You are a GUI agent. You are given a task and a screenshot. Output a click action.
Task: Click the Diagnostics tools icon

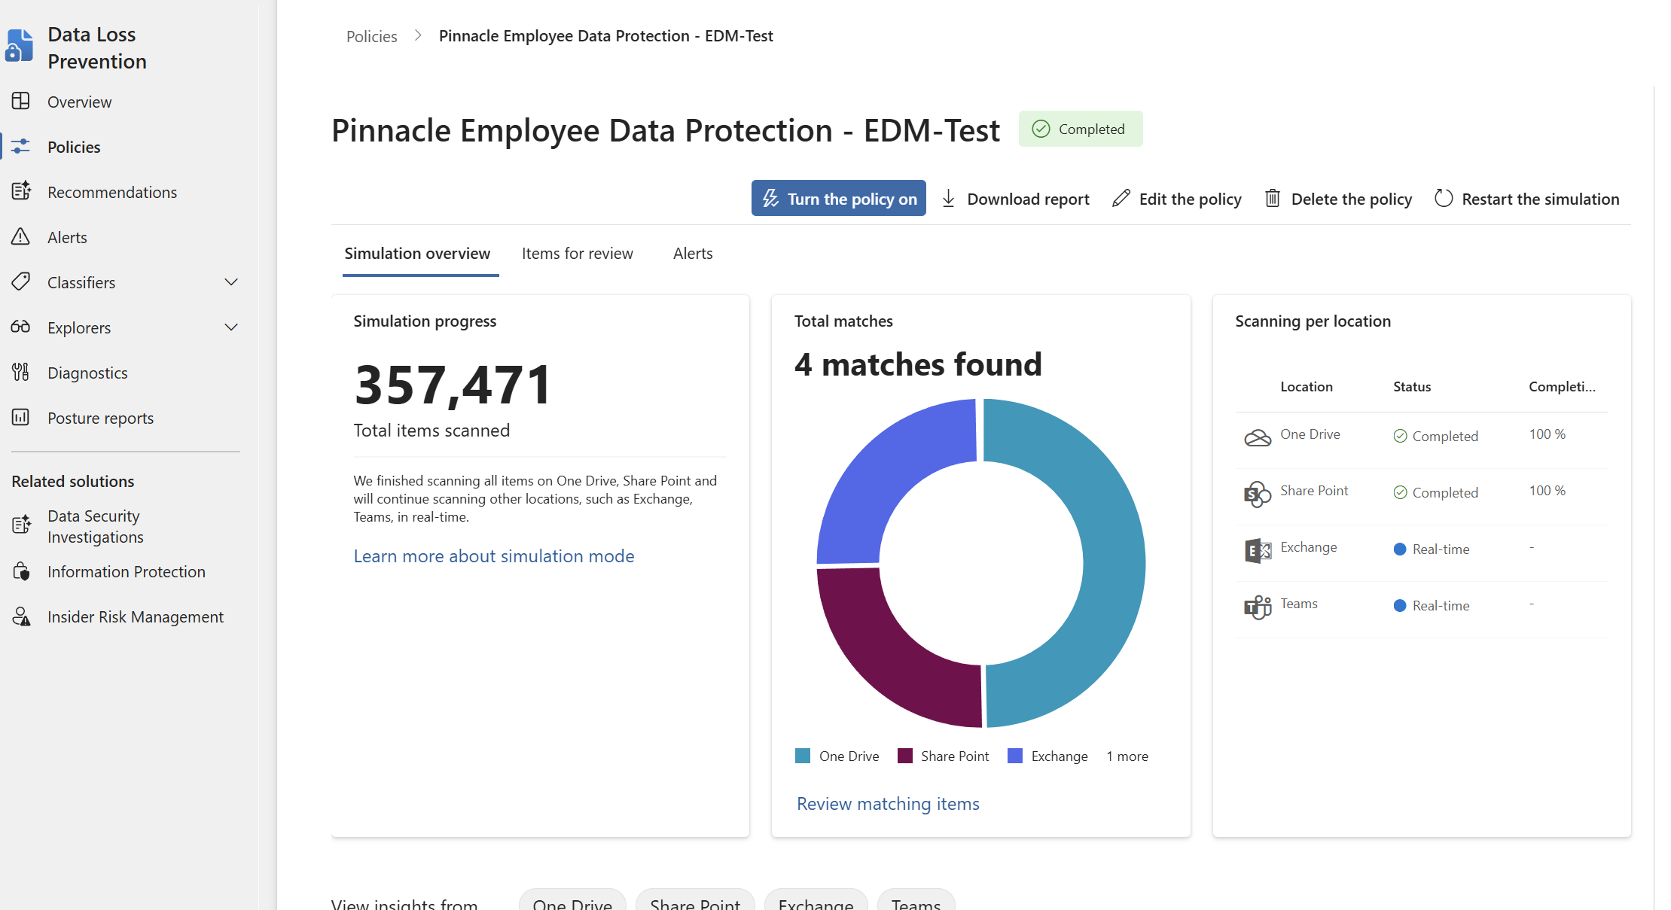pos(21,372)
